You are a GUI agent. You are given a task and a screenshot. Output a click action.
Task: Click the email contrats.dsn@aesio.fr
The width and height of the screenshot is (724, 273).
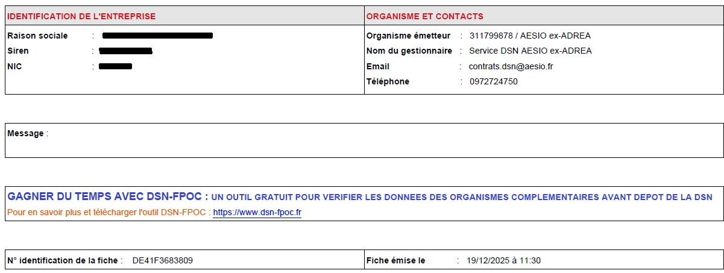point(511,66)
